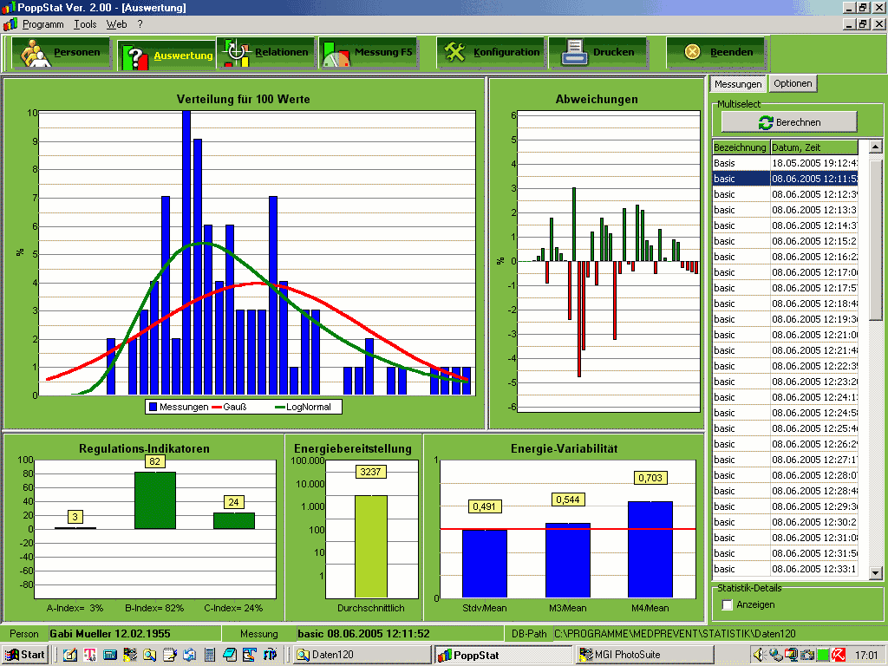Open the Windows Start menu

tap(26, 654)
